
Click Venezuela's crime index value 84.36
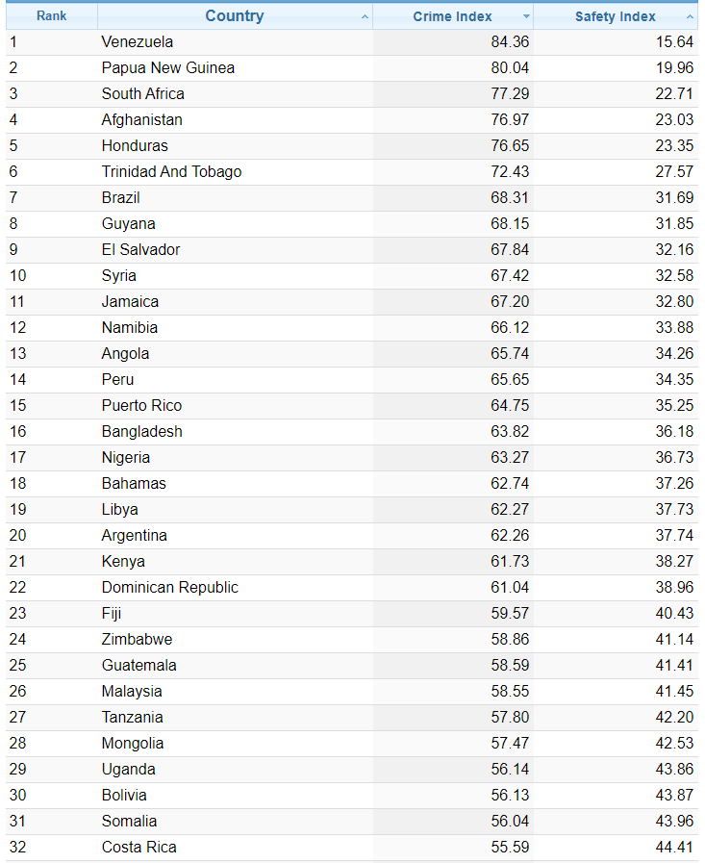[510, 42]
